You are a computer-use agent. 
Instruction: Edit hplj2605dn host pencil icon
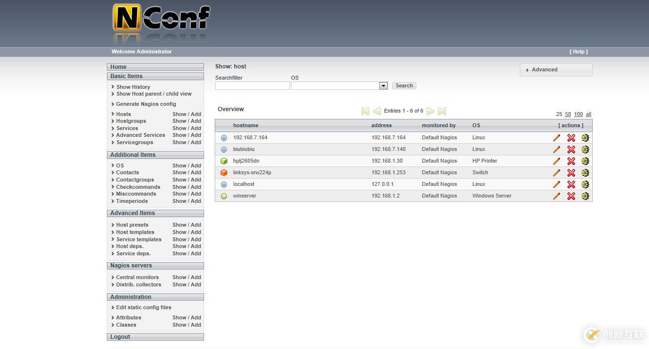(x=557, y=161)
